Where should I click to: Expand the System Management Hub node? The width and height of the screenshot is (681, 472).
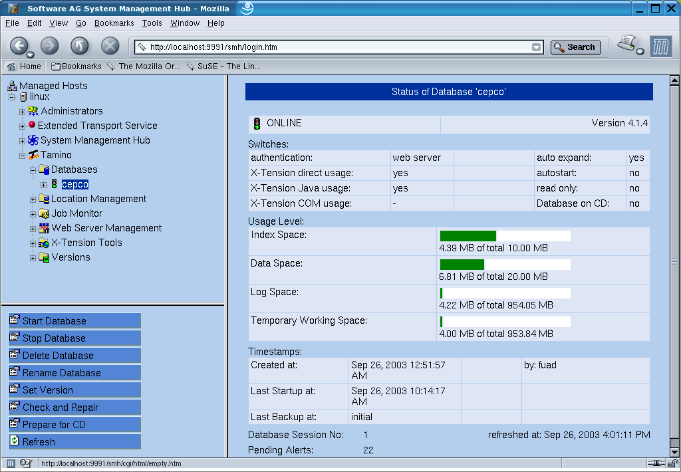coord(22,141)
